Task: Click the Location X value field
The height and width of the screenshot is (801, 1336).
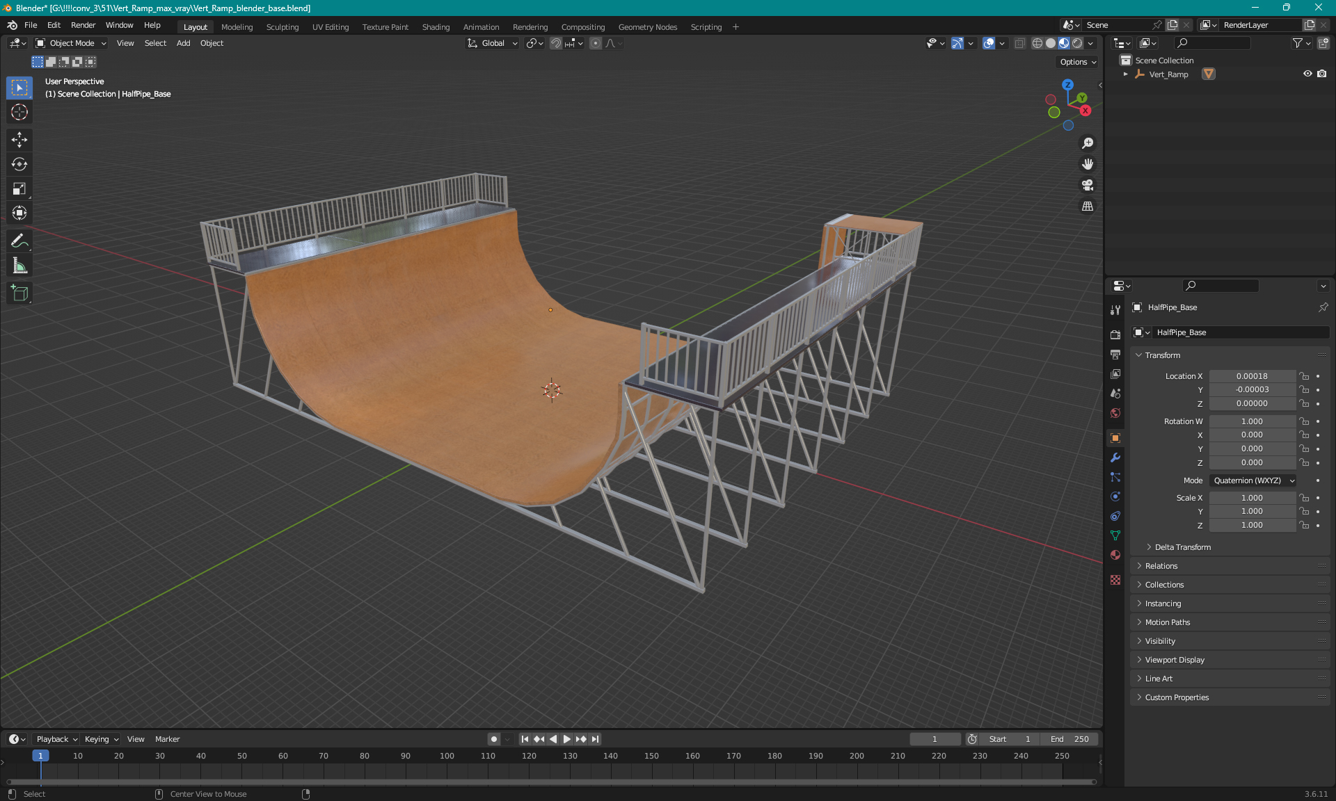Action: [1252, 376]
